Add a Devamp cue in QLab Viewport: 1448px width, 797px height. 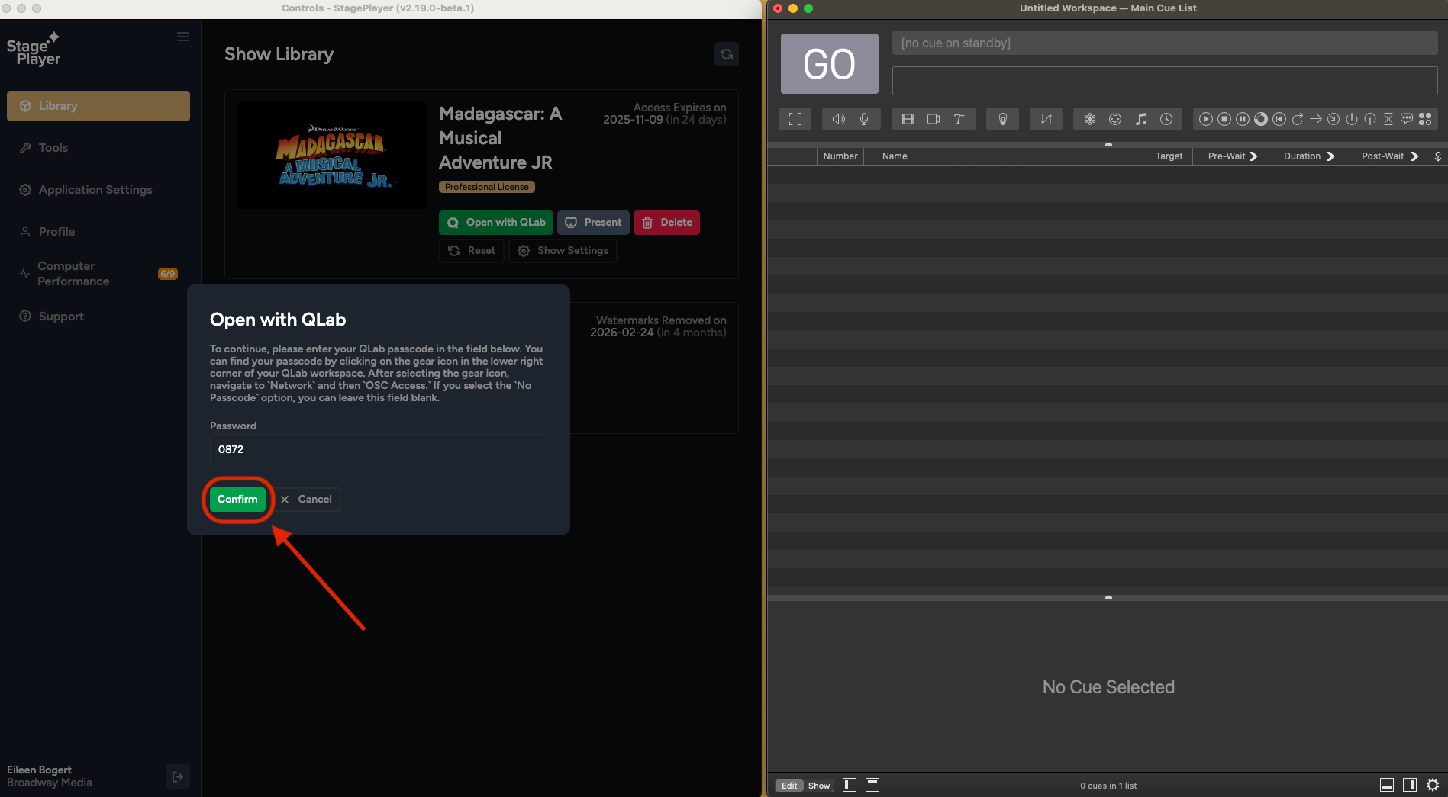(x=1298, y=119)
